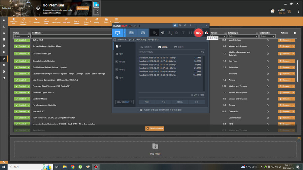
Task: Start recording with the red REC button
Action: pyautogui.click(x=198, y=33)
